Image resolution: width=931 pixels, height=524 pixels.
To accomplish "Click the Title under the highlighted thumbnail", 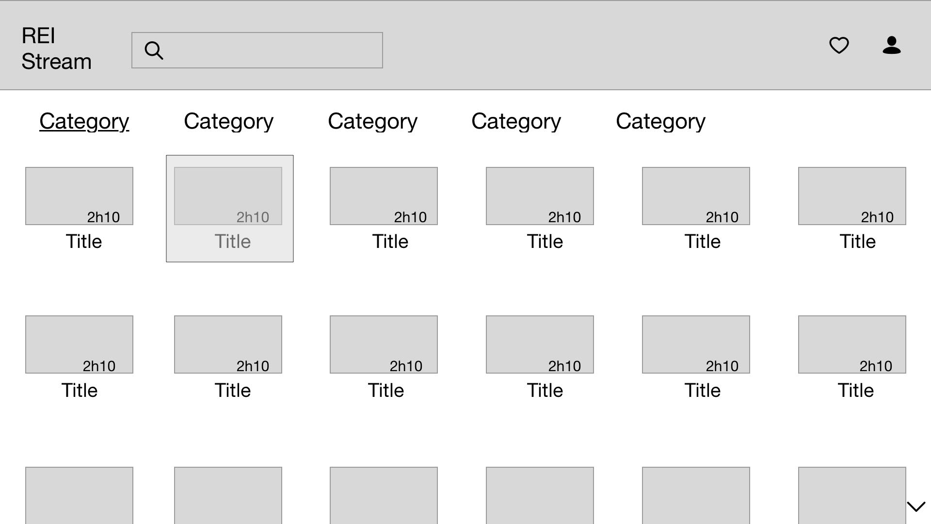I will click(233, 242).
